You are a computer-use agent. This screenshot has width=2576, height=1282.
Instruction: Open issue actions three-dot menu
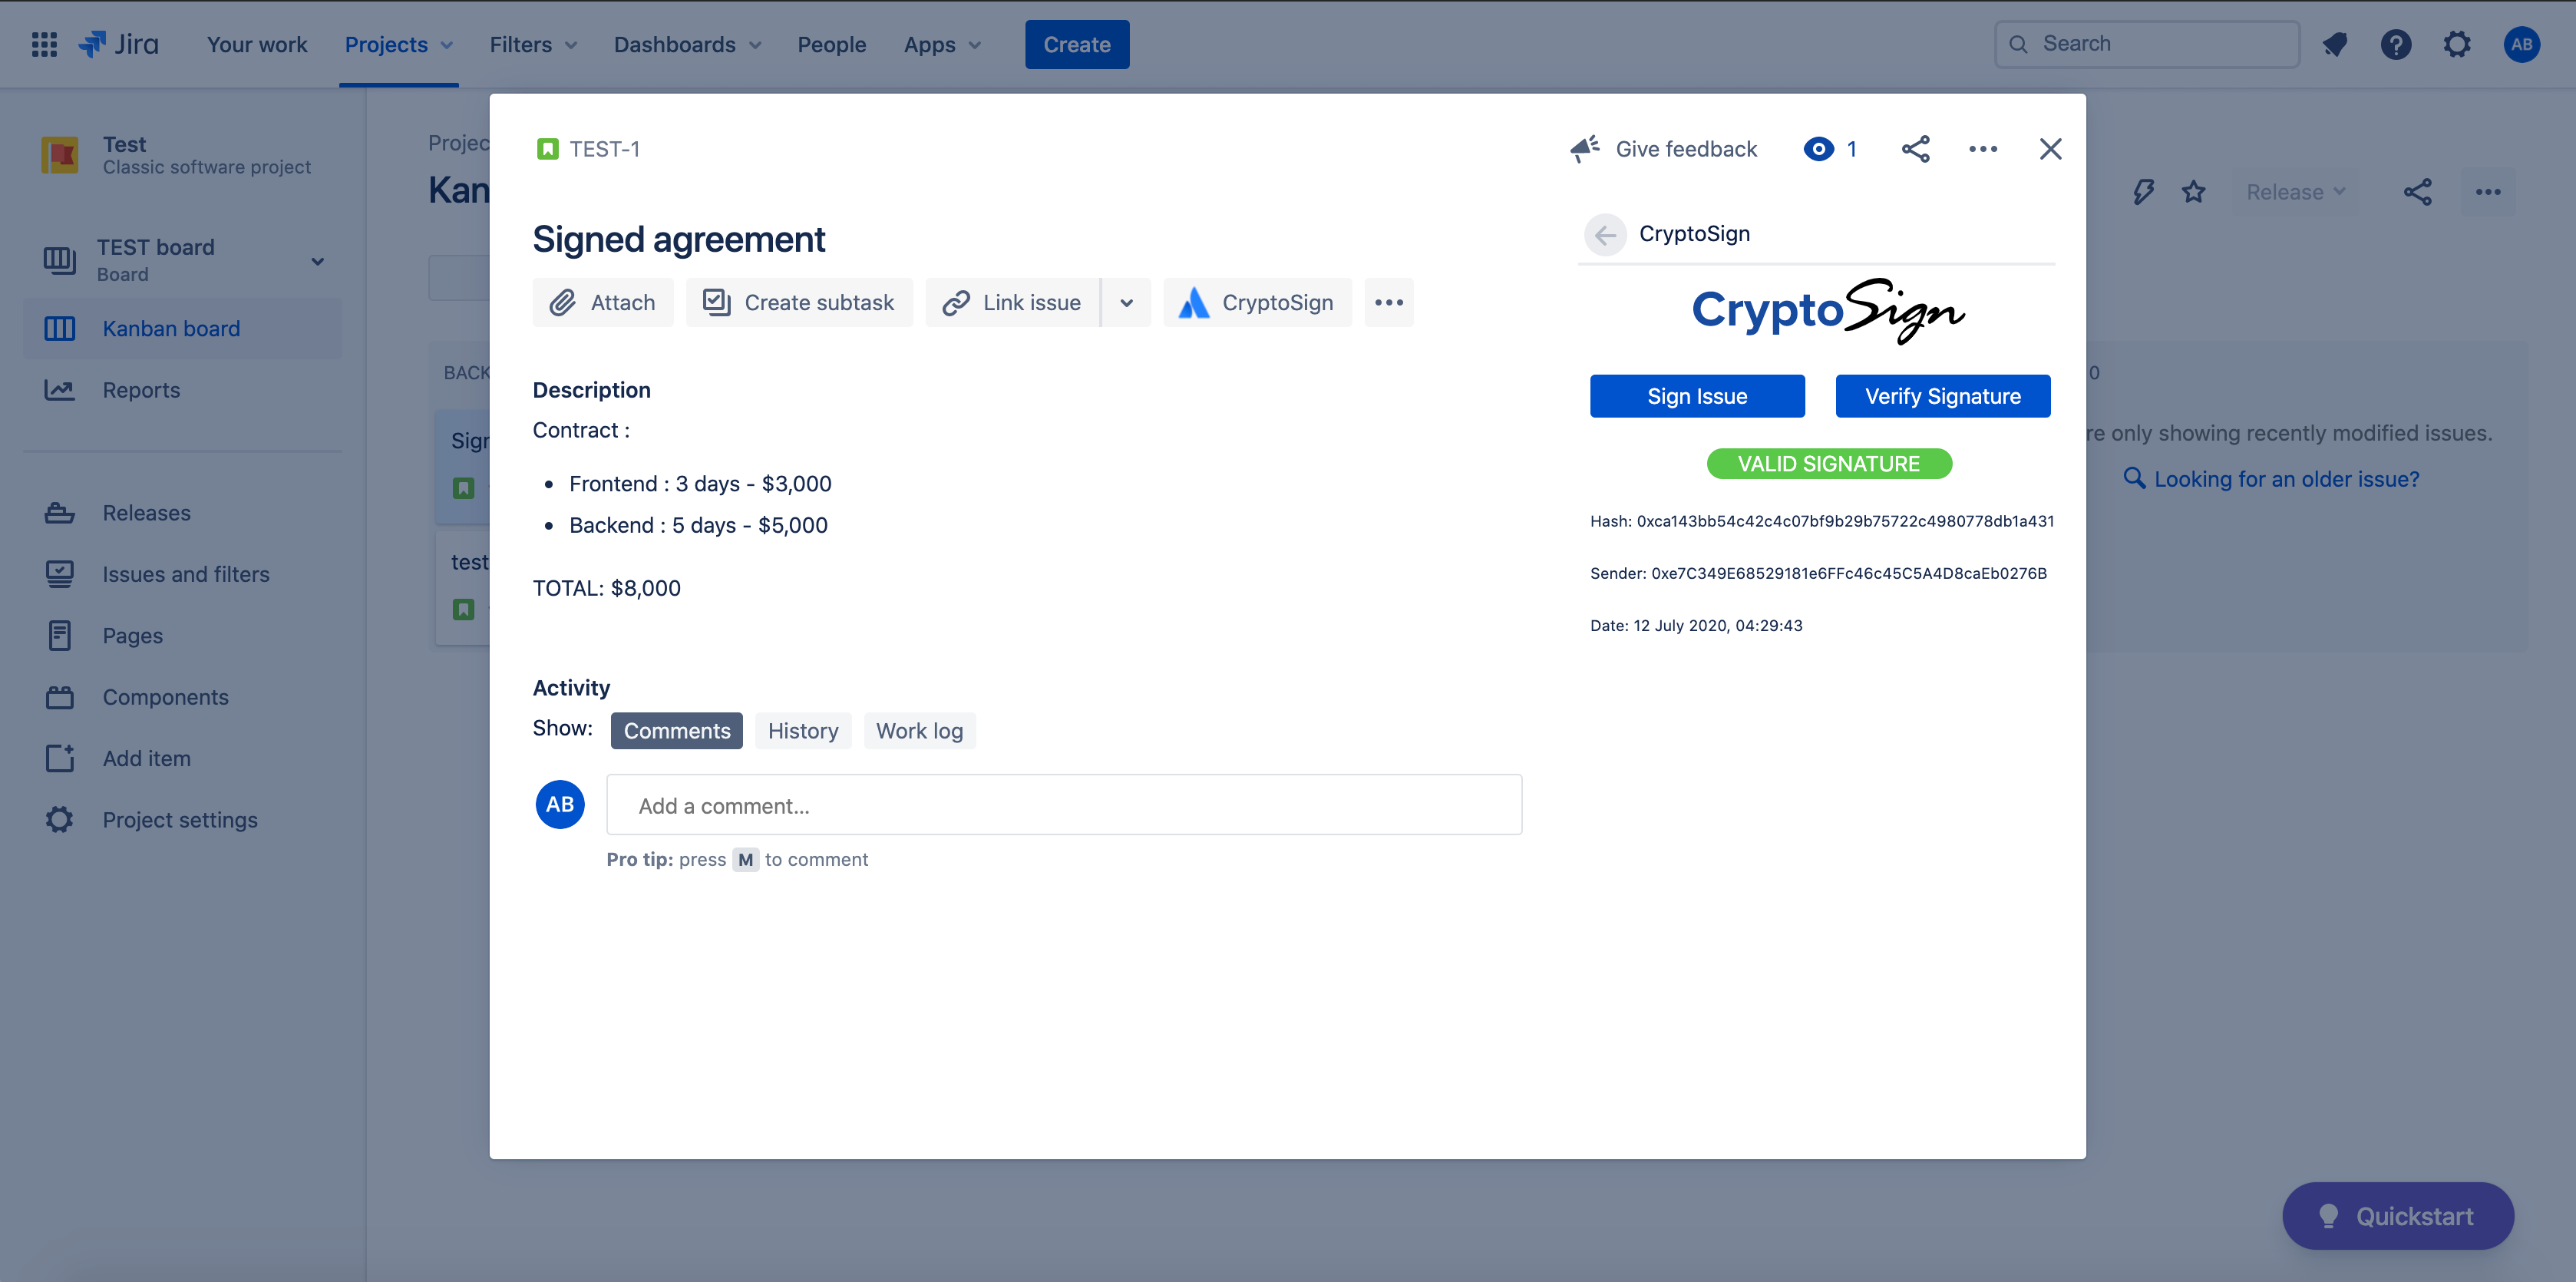click(x=1983, y=149)
